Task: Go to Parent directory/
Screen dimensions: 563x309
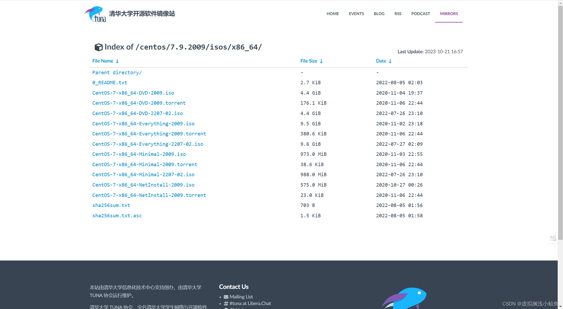Action: (117, 73)
